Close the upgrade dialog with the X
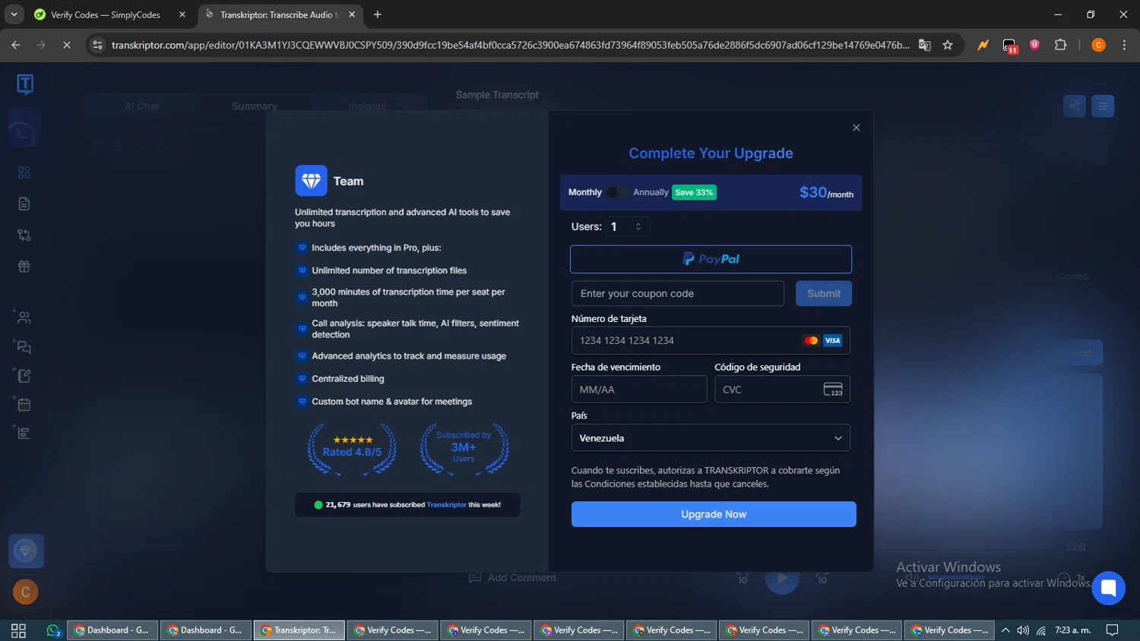Screen dimensions: 1140x641 [x=857, y=128]
